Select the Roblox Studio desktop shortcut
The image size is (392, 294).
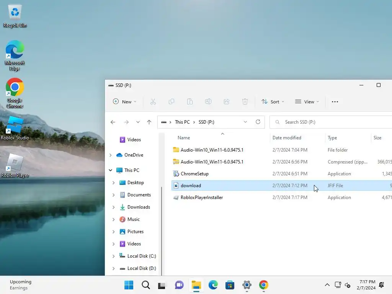pos(15,128)
